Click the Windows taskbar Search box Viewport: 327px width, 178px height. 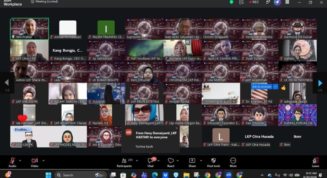click(81, 175)
